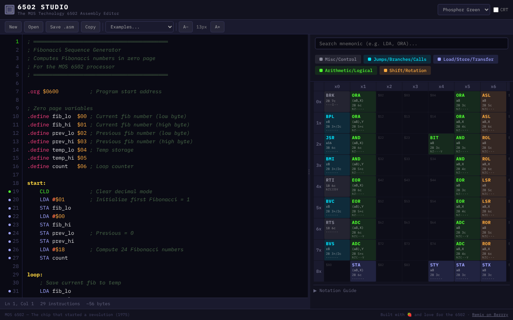The width and height of the screenshot is (513, 320).
Task: Focus the Search mnemonic input field
Action: pyautogui.click(x=412, y=43)
